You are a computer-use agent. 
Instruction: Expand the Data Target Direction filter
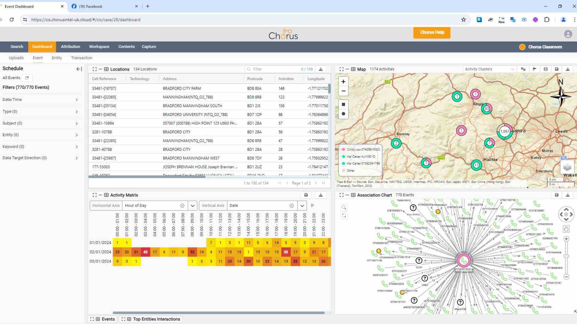point(40,158)
